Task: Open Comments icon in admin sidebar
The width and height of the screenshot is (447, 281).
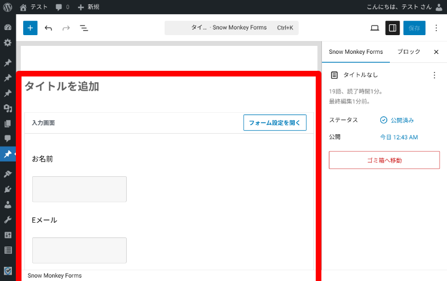Action: [x=8, y=138]
